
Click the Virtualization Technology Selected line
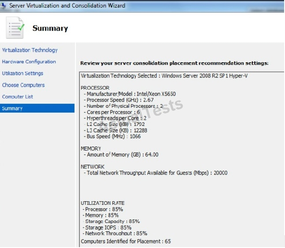click(164, 75)
